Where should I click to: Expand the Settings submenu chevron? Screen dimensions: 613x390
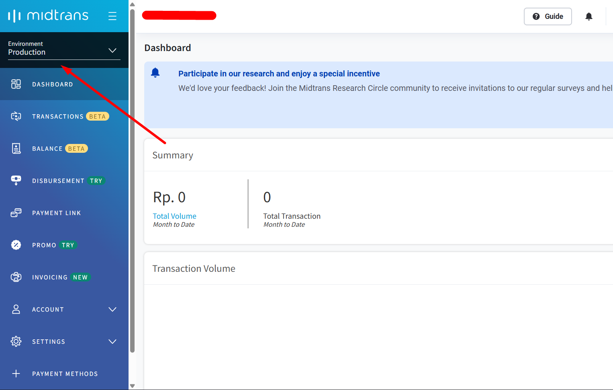(x=112, y=341)
